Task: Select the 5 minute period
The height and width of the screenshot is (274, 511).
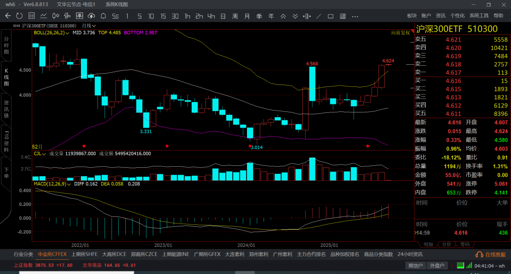Action: pyautogui.click(x=140, y=16)
